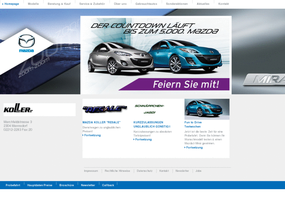Open Kurzzulassungen unglaublich günstig headline

(x=152, y=124)
